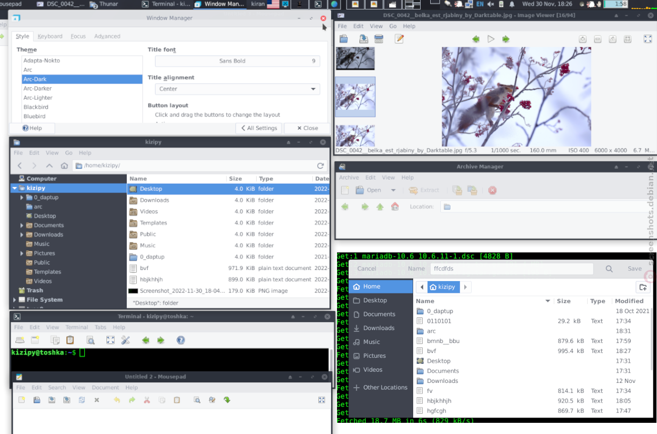Open the Terminal menu in Terminal window
This screenshot has height=434, width=657.
(x=77, y=327)
